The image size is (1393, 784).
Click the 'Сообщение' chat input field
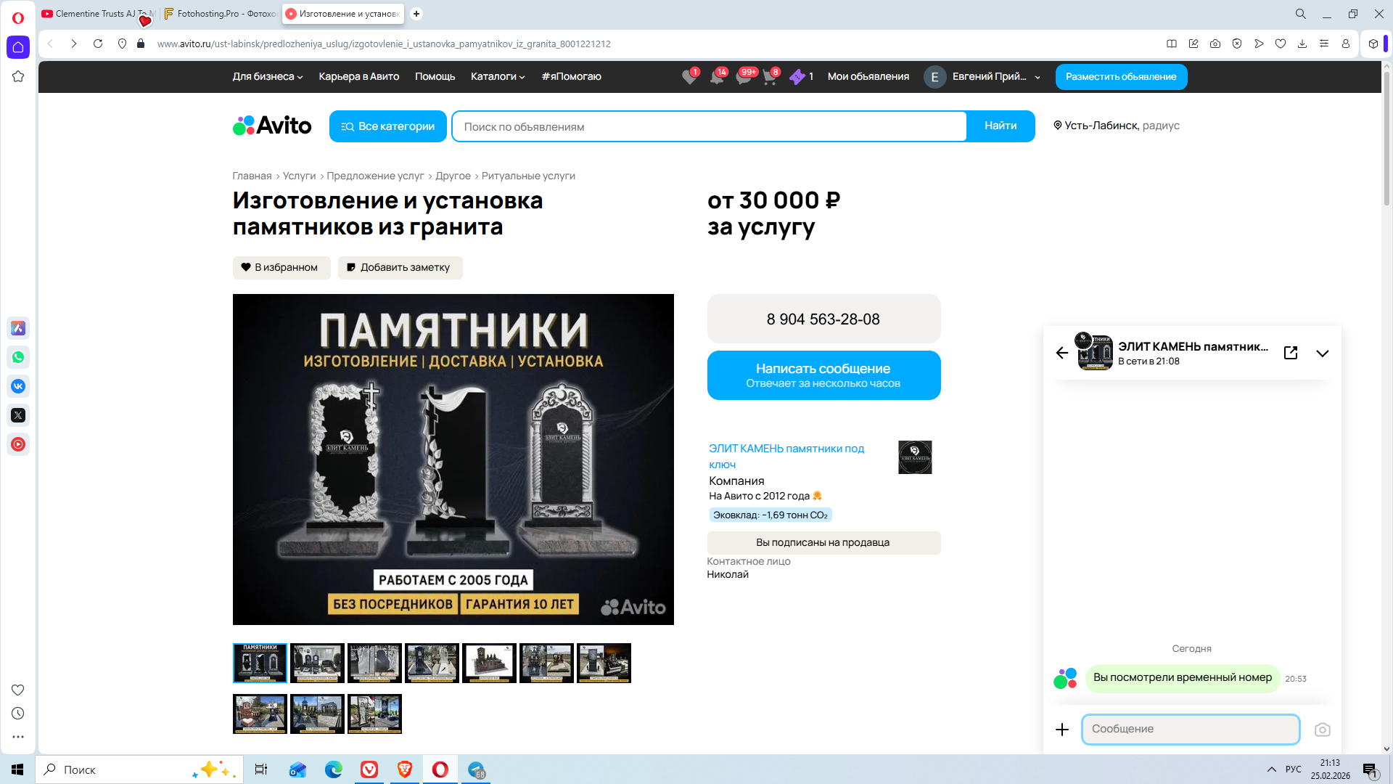click(x=1190, y=729)
